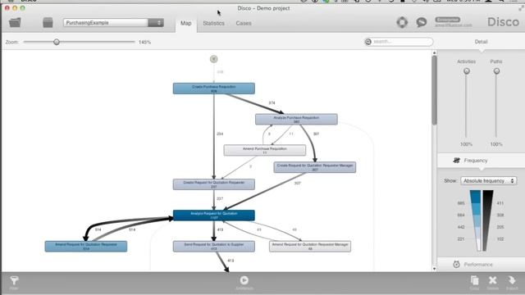
Task: Click the save project icon
Action: tap(48, 22)
